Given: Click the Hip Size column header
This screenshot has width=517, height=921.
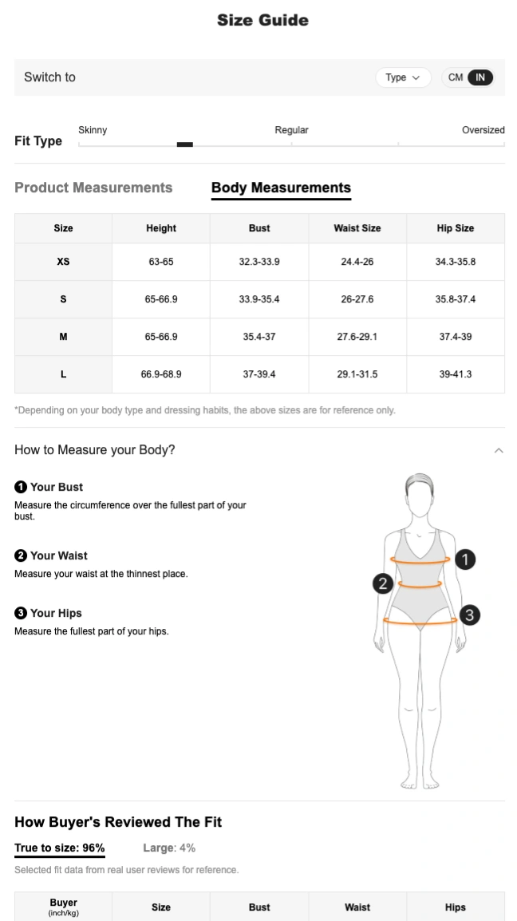Looking at the screenshot, I should 456,228.
